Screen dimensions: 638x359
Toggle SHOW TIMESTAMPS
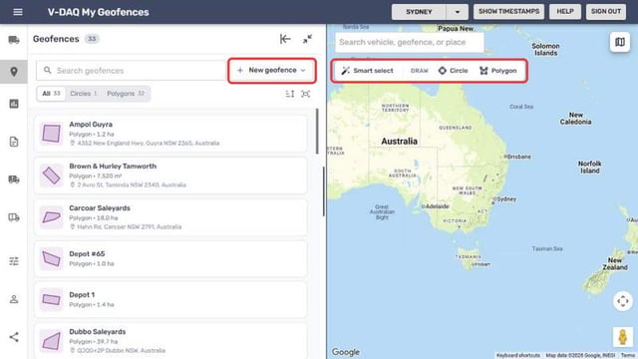click(x=508, y=11)
